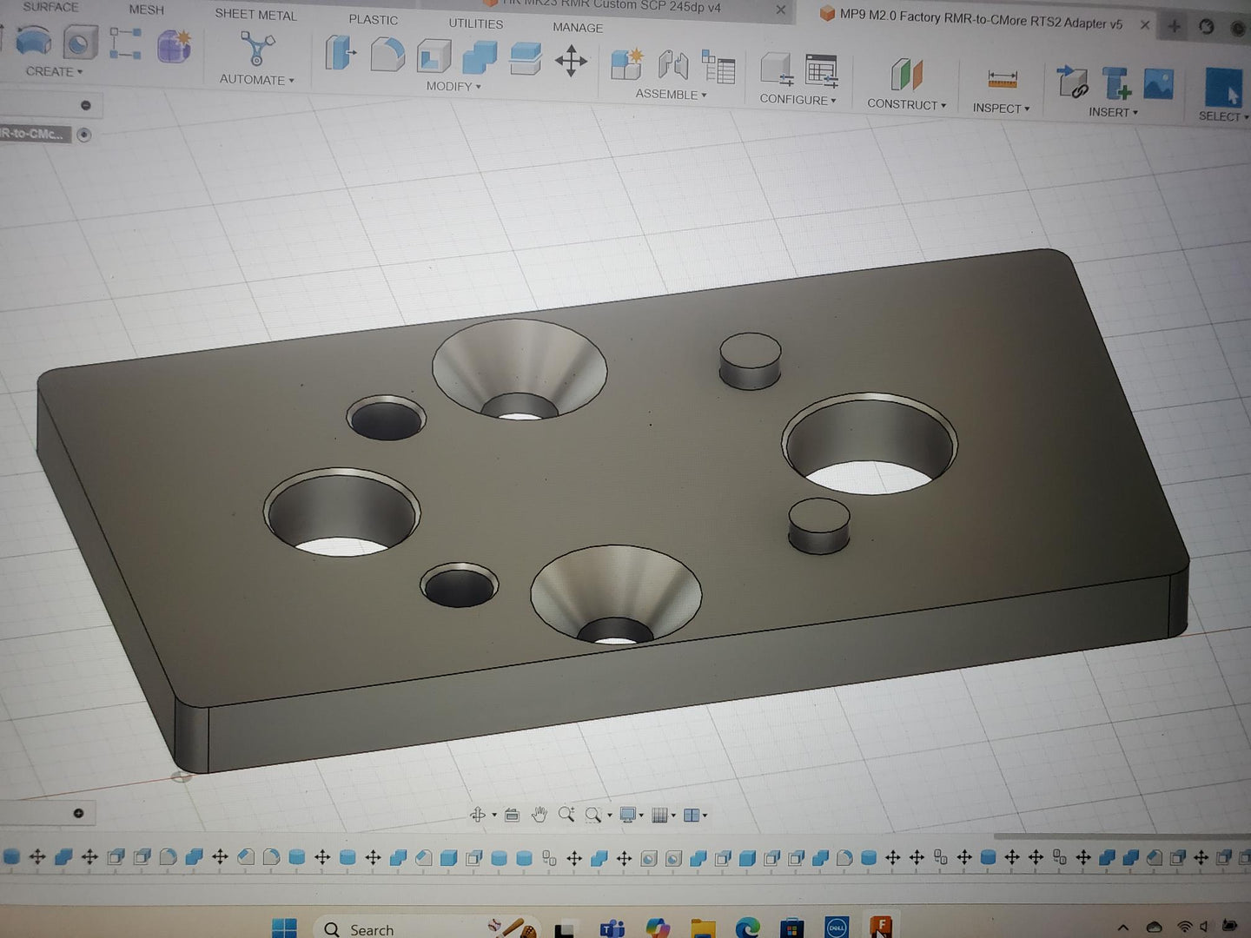Switch to the SHEET METAL tab
1251x938 pixels.
(x=255, y=15)
